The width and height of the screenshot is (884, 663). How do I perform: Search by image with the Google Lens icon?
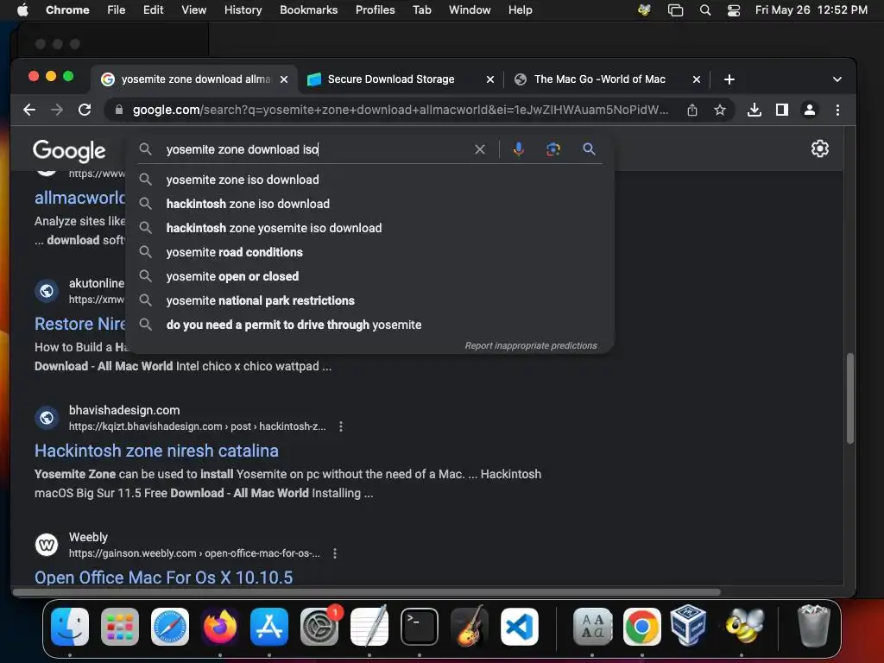[x=553, y=148]
